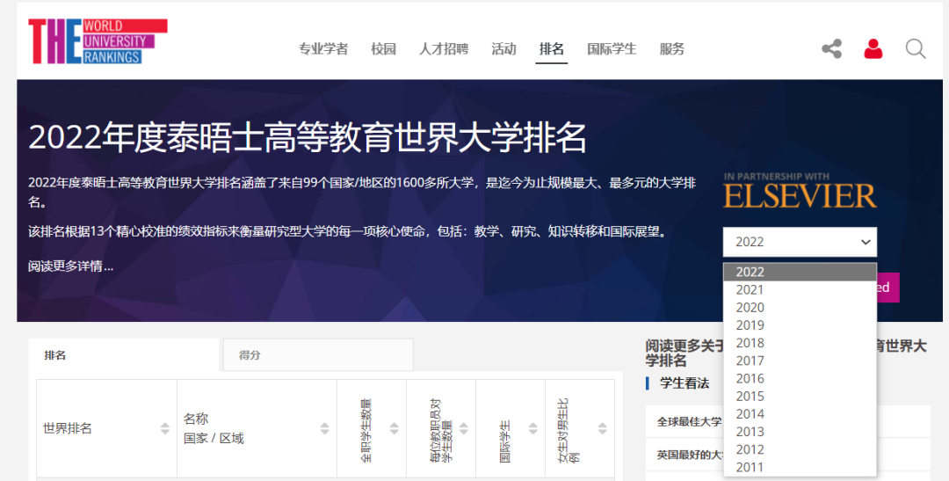Image resolution: width=949 pixels, height=481 pixels.
Task: Open the 活动 menu
Action: click(x=503, y=49)
